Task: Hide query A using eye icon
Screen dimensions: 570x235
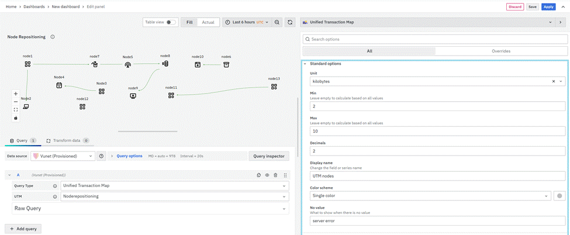Action: tap(267, 175)
